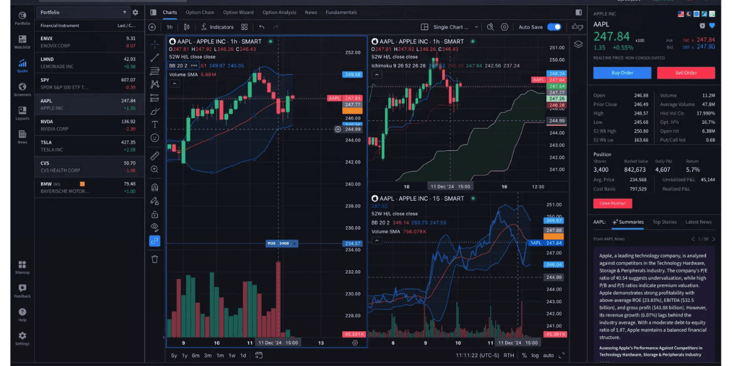The height and width of the screenshot is (366, 732).
Task: Switch to the Option Chain tab
Action: (200, 12)
